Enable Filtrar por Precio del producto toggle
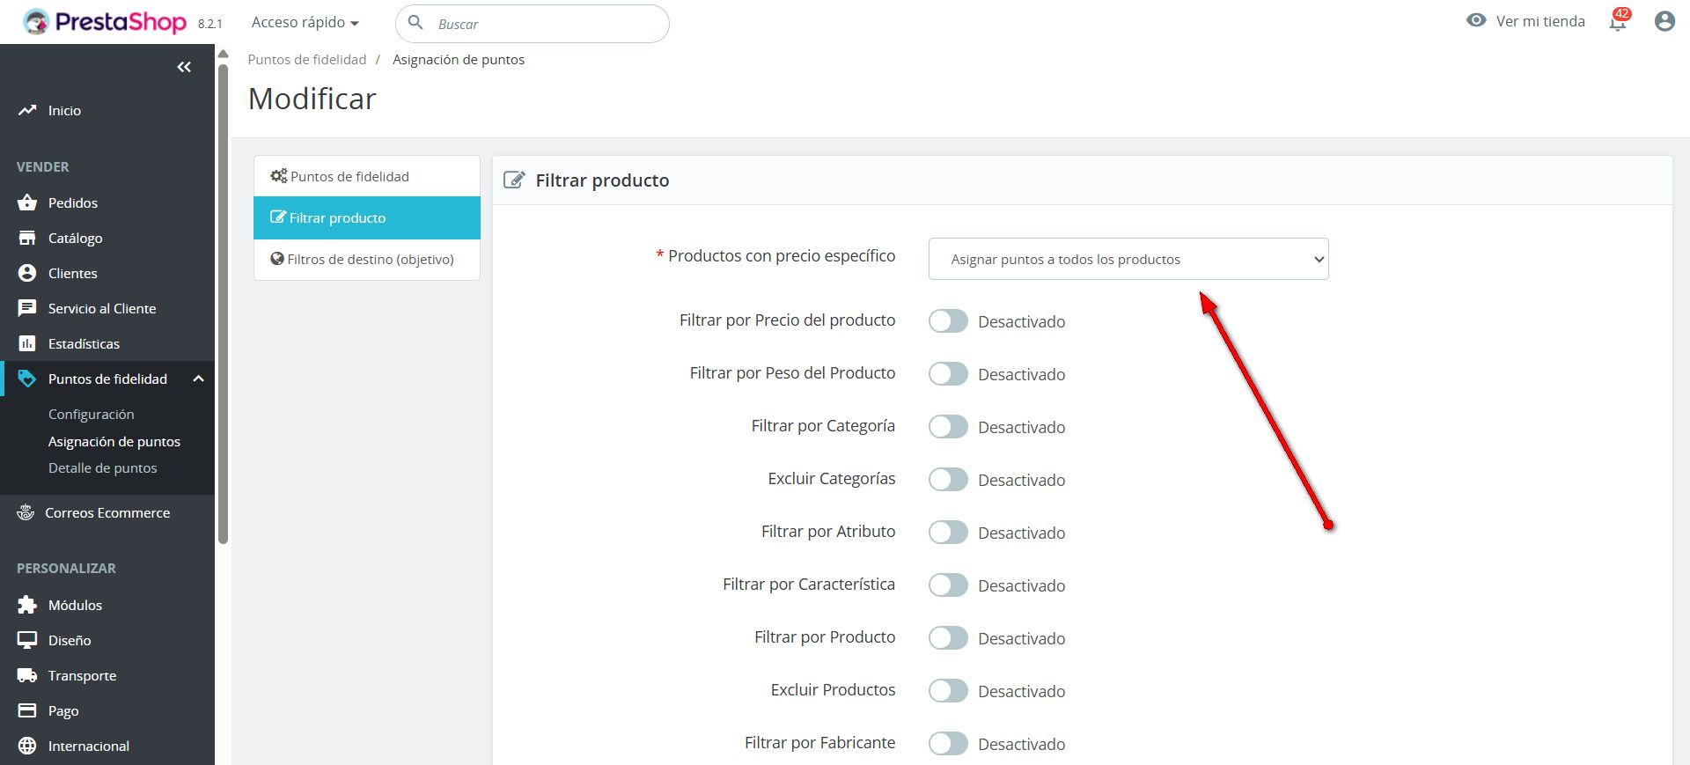This screenshot has height=765, width=1690. [948, 321]
